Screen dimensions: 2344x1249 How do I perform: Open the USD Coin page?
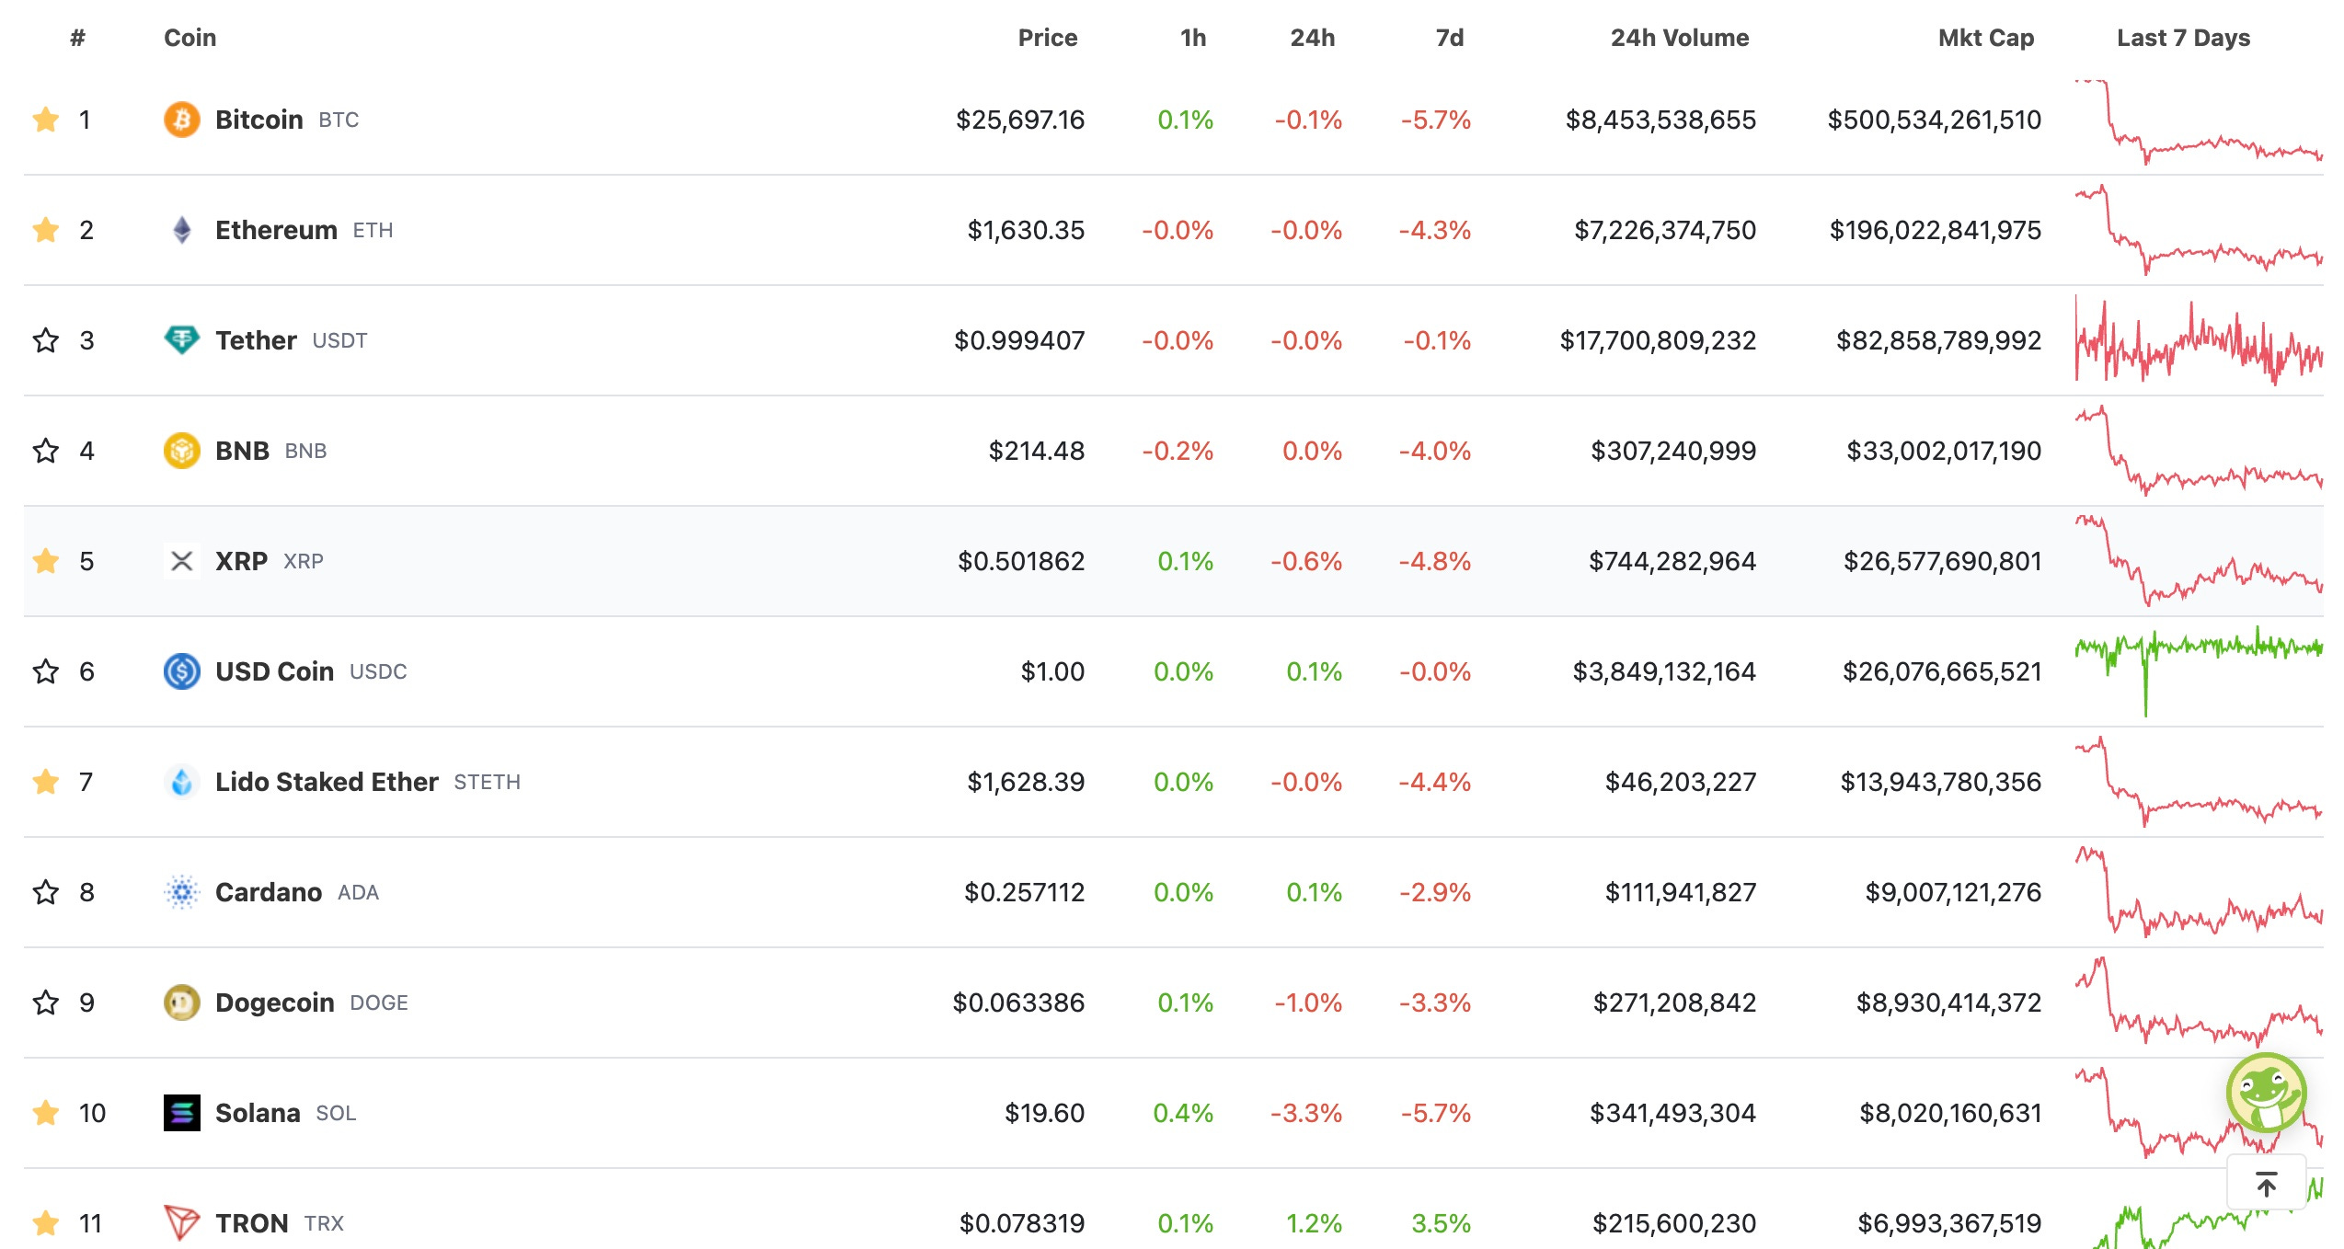coord(274,671)
